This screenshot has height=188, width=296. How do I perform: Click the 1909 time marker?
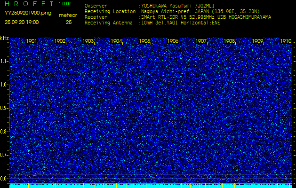[258, 41]
